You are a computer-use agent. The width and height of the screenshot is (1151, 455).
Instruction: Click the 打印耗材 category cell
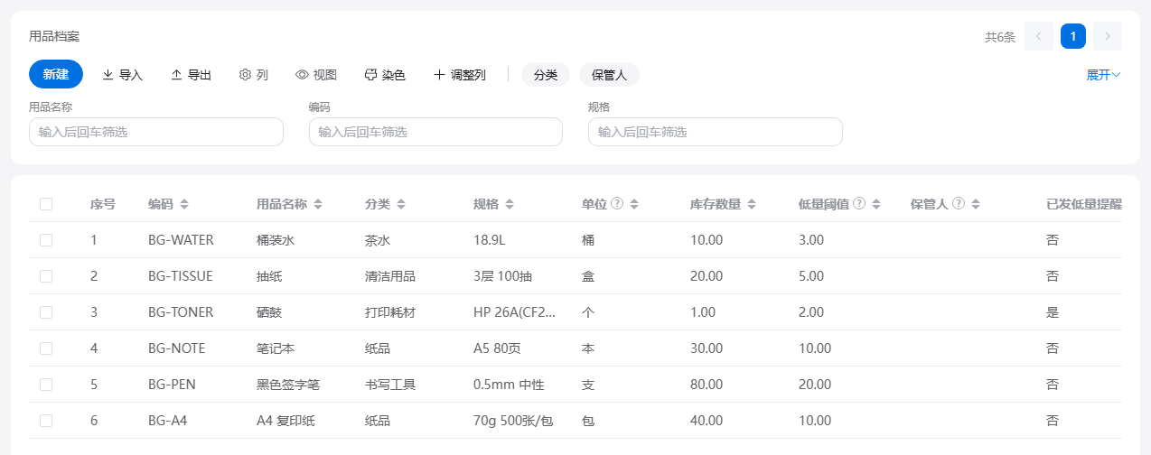pyautogui.click(x=390, y=312)
